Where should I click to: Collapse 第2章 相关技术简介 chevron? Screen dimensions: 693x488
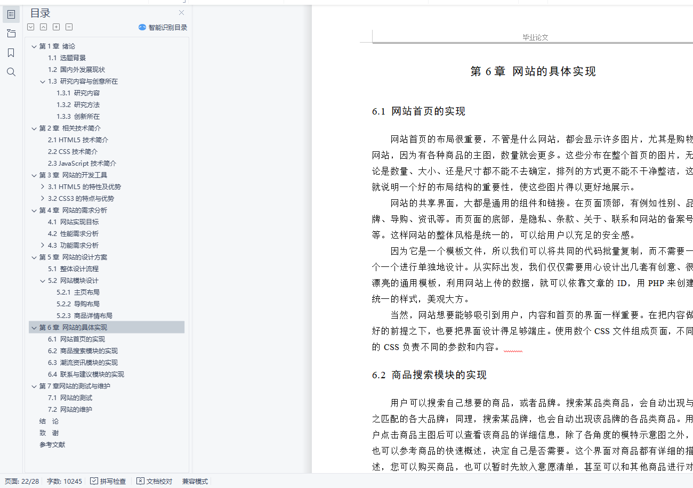coord(34,128)
